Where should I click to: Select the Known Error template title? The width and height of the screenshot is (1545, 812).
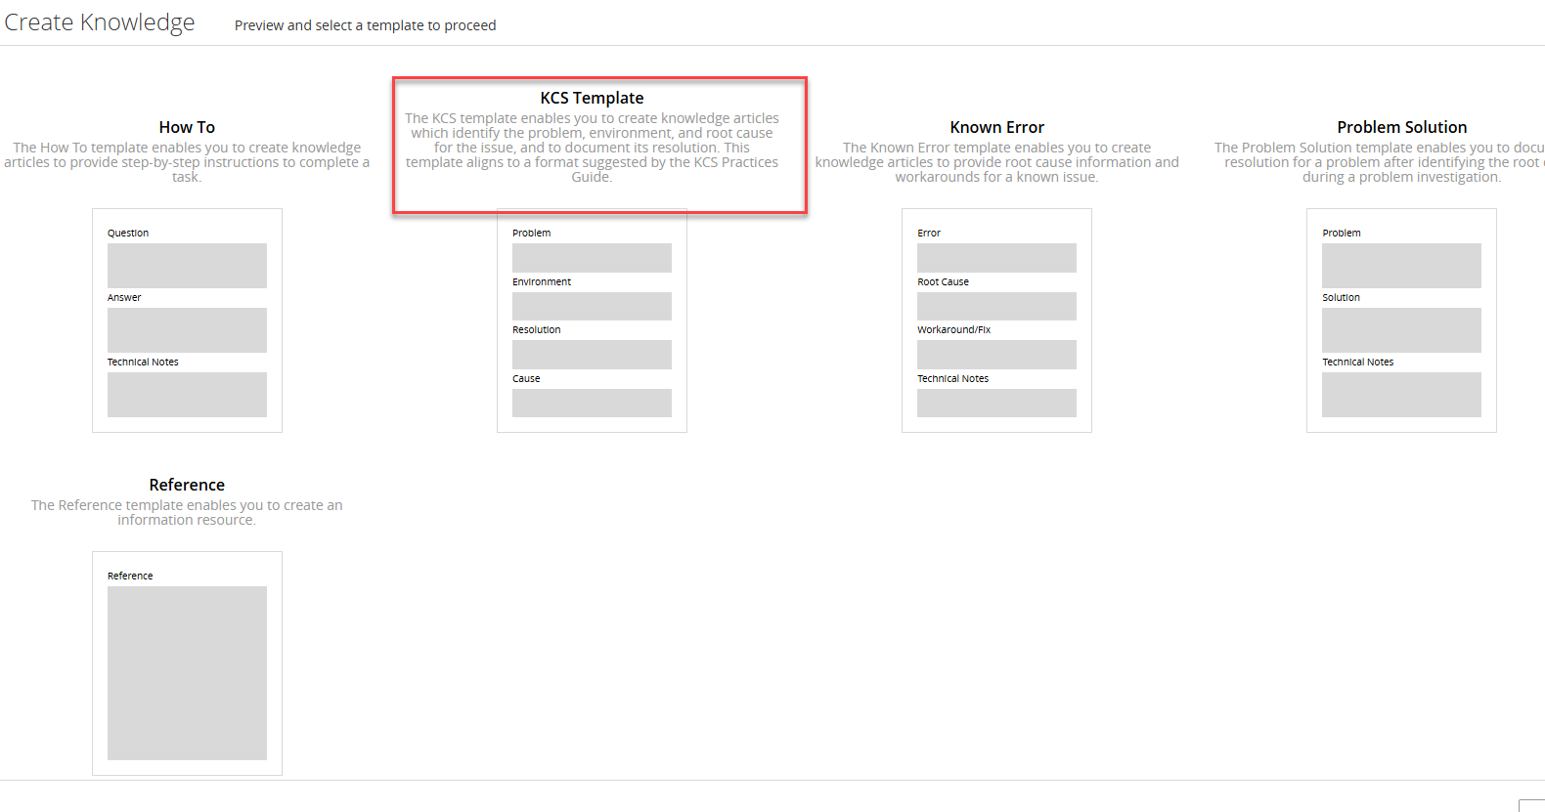click(x=996, y=127)
